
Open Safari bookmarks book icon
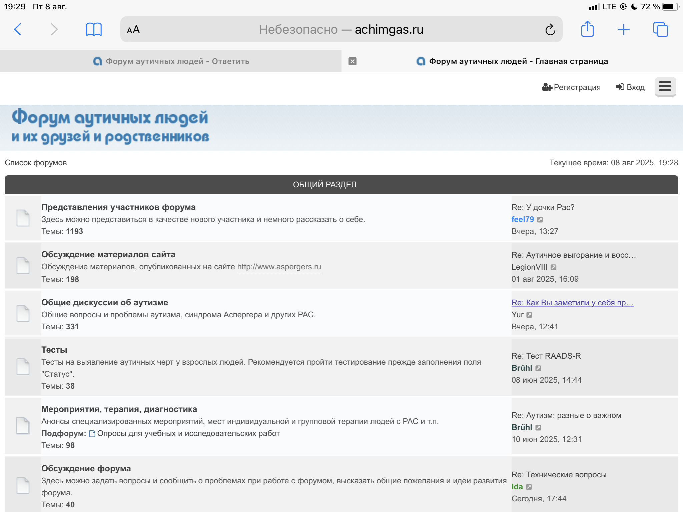(94, 29)
